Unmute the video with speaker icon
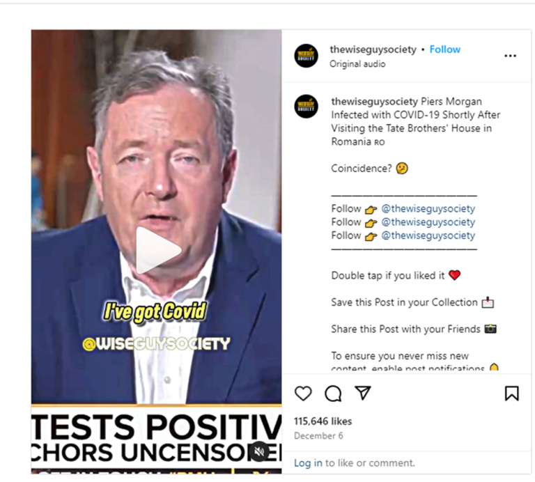Viewport: 535px width, 482px height. pyautogui.click(x=259, y=451)
